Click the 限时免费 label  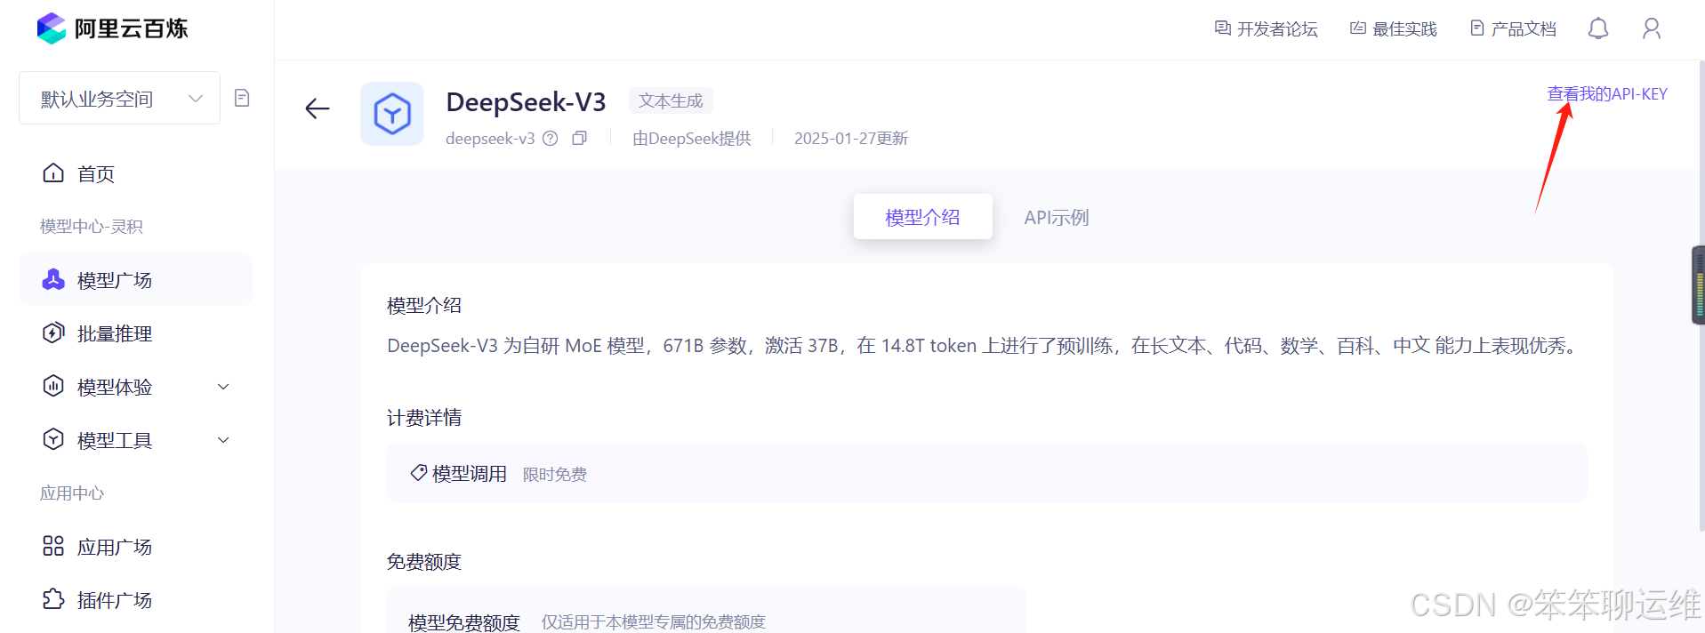[555, 475]
